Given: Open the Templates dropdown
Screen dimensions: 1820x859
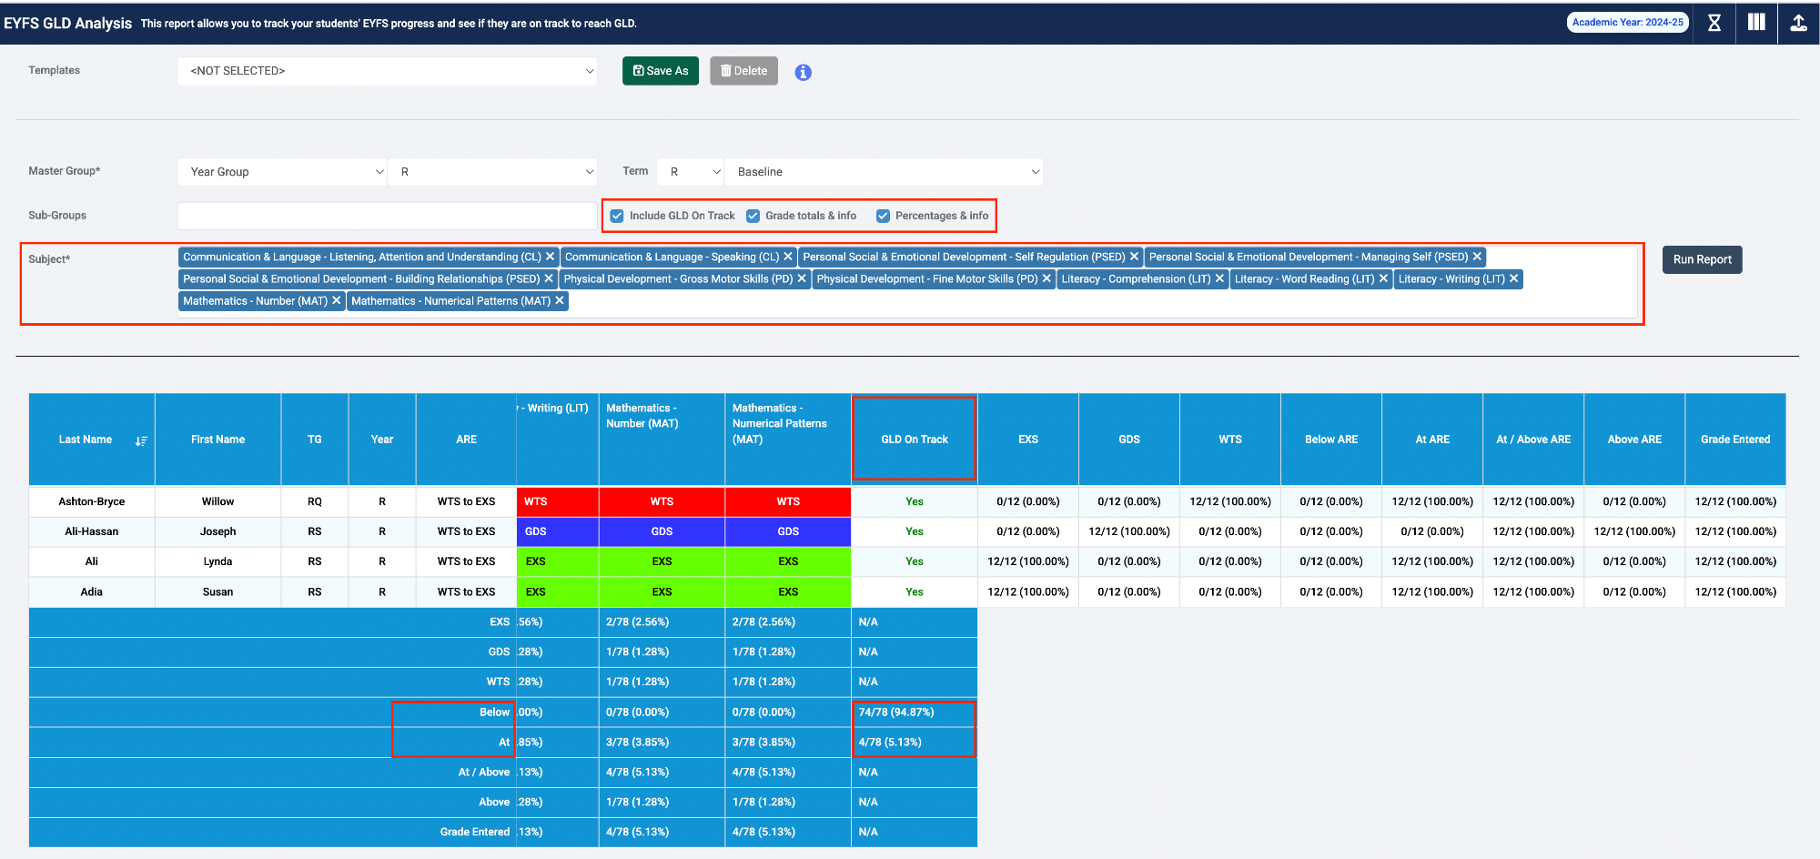Looking at the screenshot, I should click(x=388, y=71).
